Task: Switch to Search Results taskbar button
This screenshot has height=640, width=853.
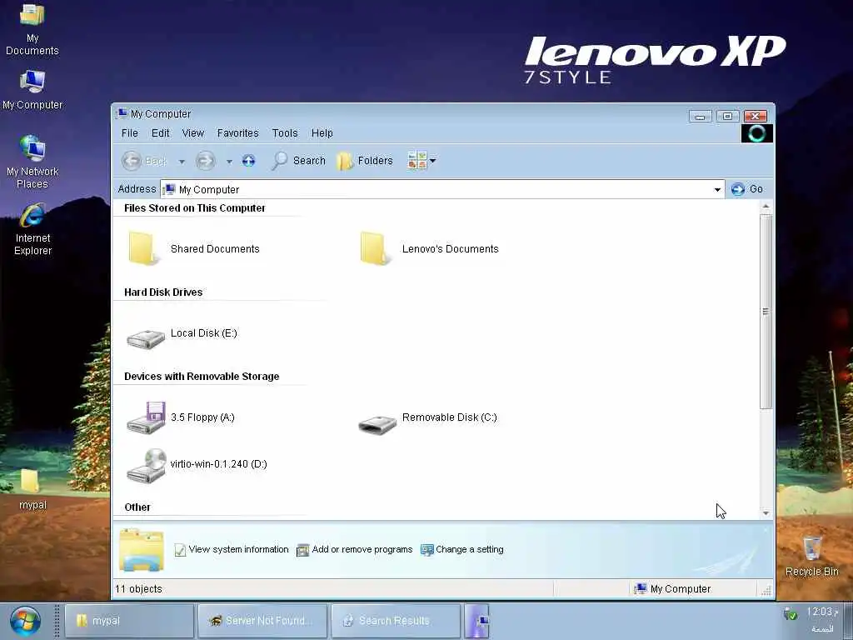Action: (x=396, y=620)
